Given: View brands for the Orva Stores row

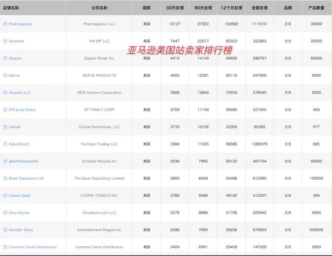Looking at the screenshot, I should point(288,212).
